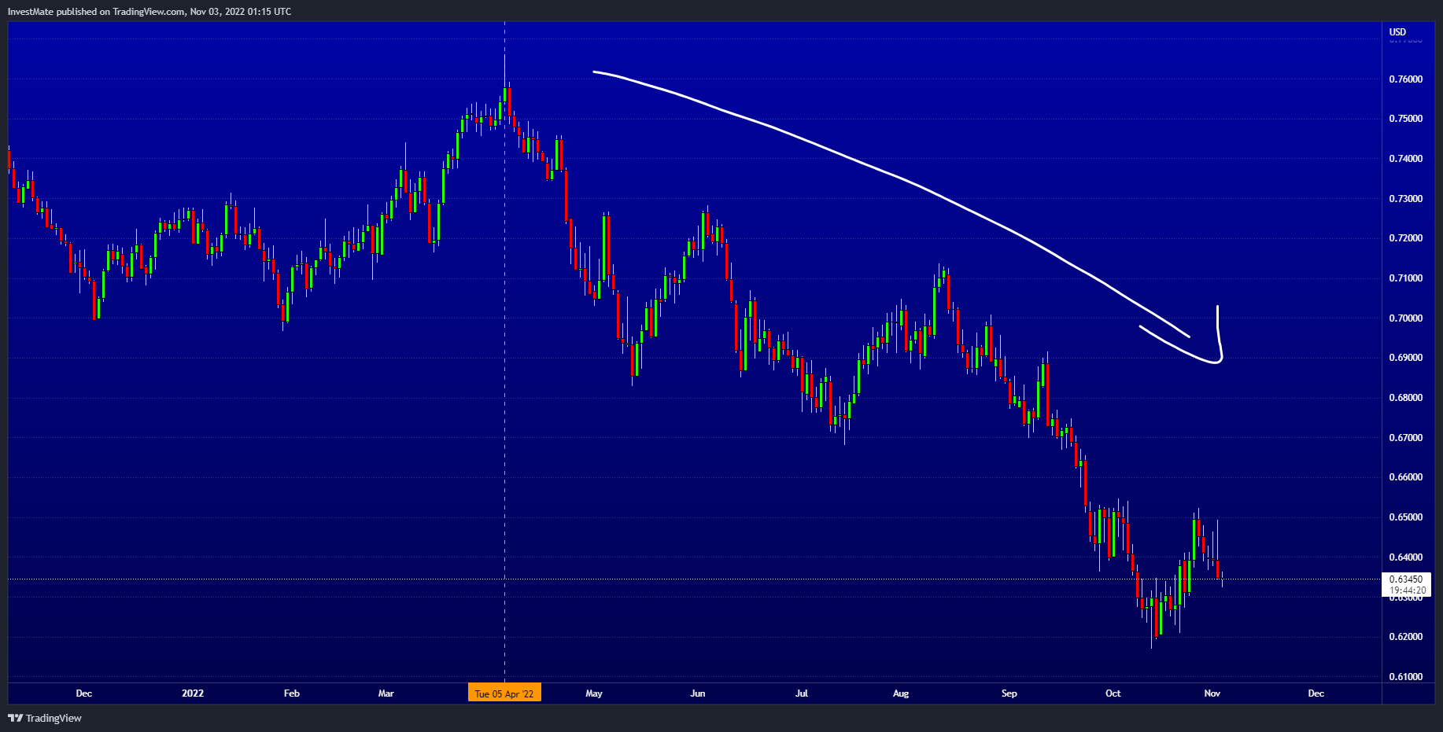1443x732 pixels.
Task: Click the 0.69000 price axis value
Action: coord(1406,358)
